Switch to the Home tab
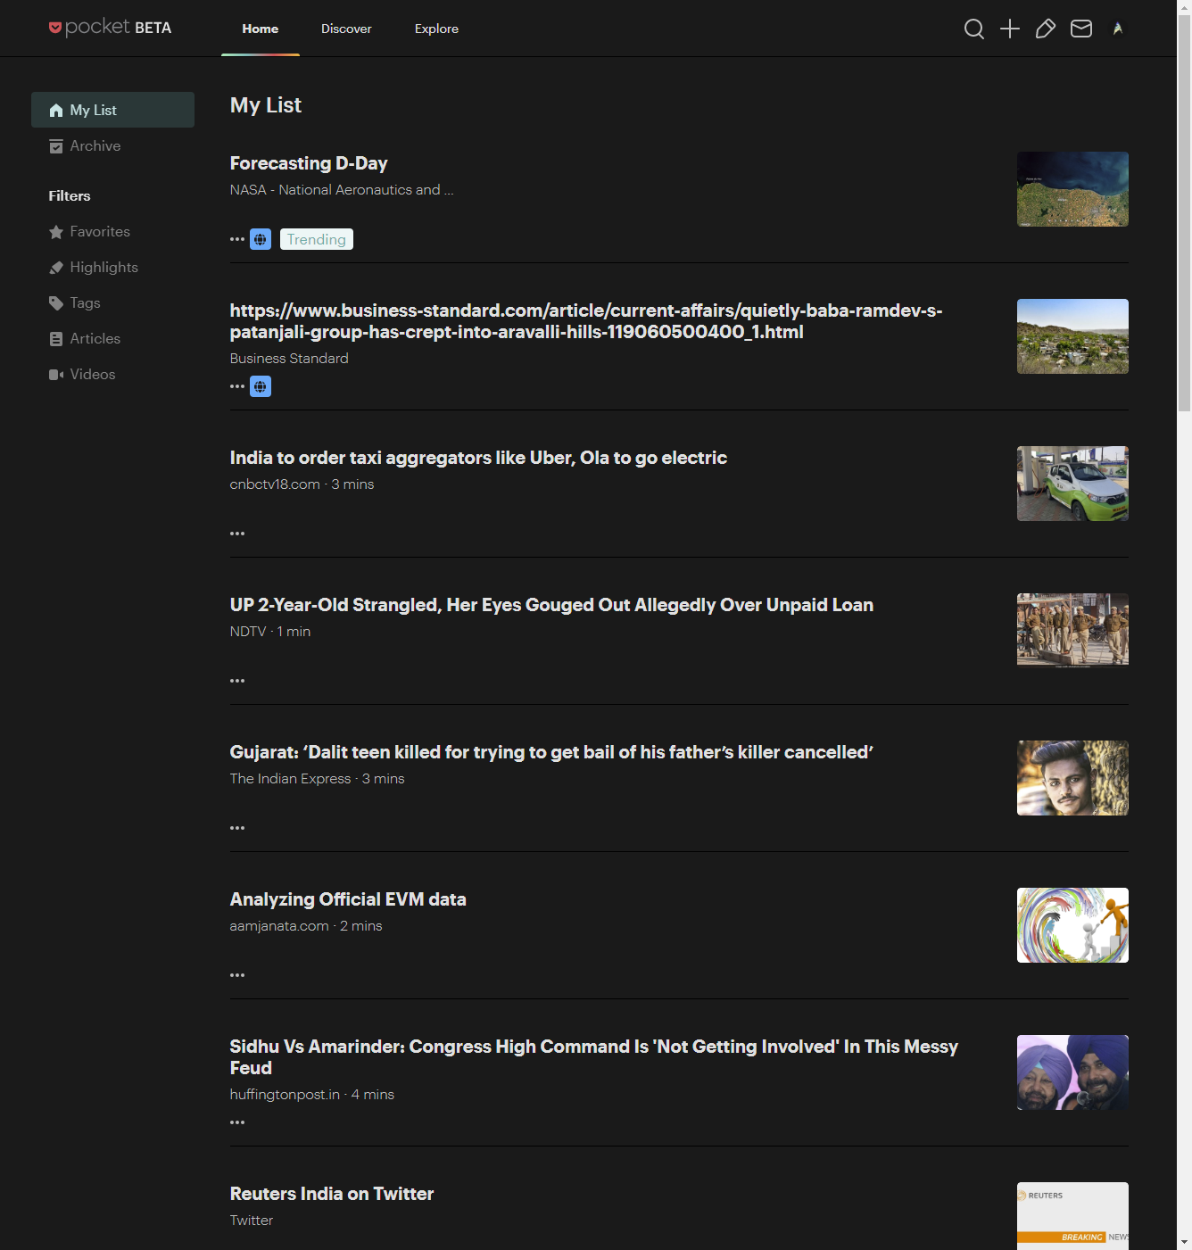Viewport: 1192px width, 1250px height. click(x=261, y=29)
